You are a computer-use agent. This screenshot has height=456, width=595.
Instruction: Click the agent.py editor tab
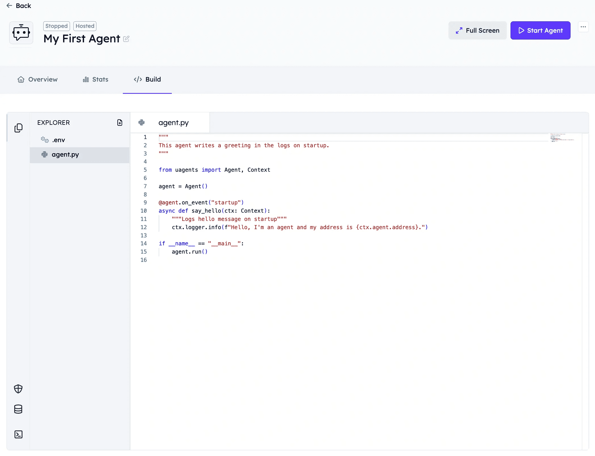(x=170, y=123)
